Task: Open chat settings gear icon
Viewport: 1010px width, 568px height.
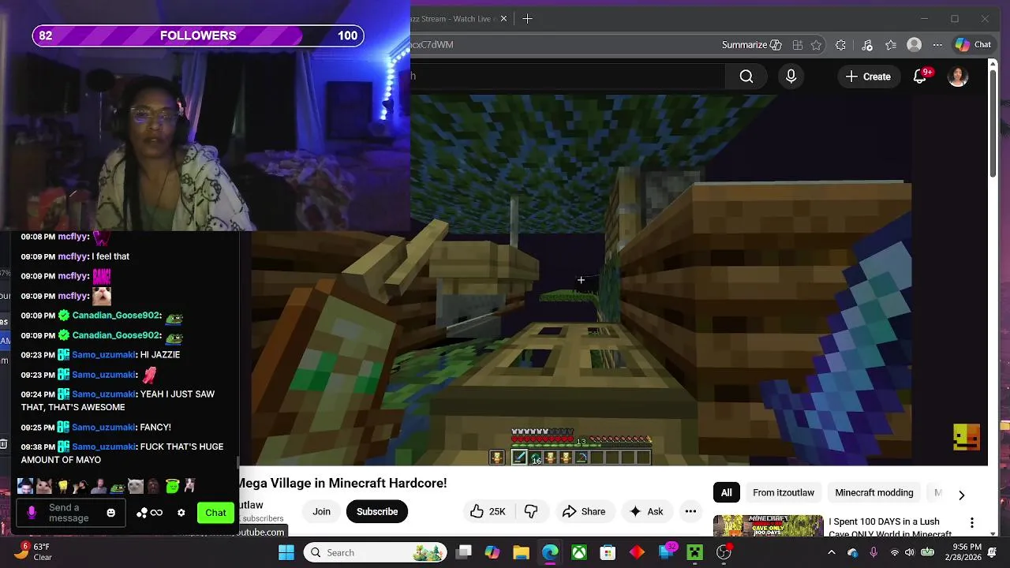Action: click(x=181, y=513)
